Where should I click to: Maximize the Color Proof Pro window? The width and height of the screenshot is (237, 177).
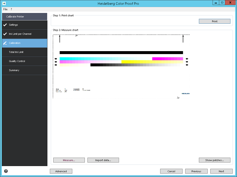coord(222,3)
